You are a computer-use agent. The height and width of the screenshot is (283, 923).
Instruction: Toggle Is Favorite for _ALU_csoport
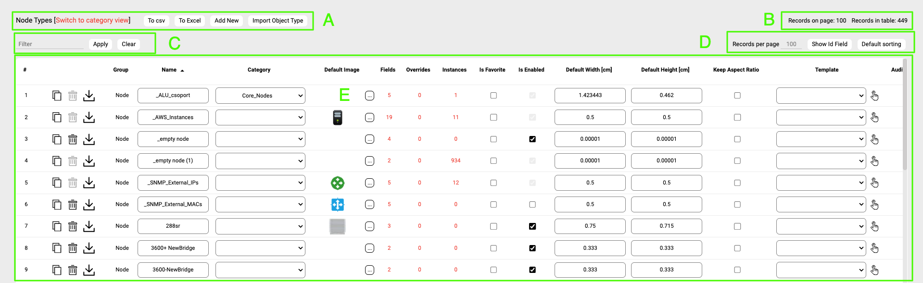coord(493,96)
